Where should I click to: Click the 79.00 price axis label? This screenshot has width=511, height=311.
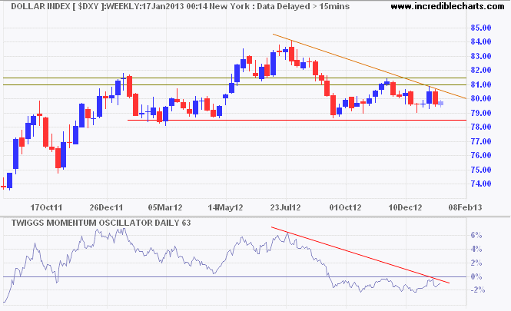(481, 113)
